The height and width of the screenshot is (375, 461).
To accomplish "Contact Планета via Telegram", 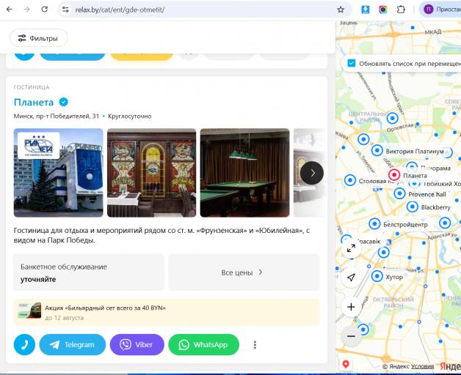I will pos(73,344).
